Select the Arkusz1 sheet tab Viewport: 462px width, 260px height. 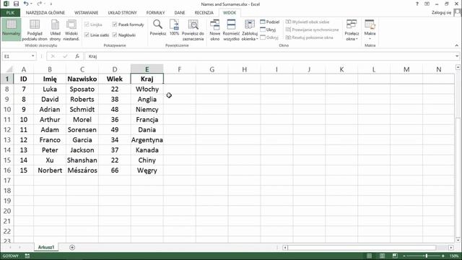tap(46, 247)
